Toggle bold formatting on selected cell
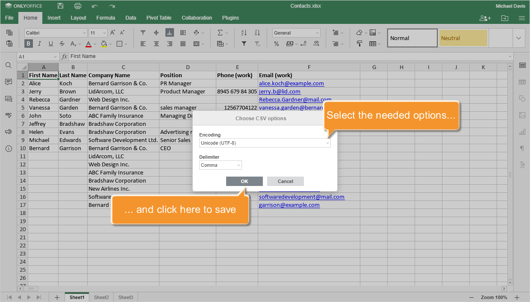The image size is (530, 302). coord(28,44)
